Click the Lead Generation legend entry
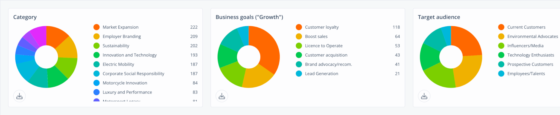The width and height of the screenshot is (560, 115). coord(321,74)
